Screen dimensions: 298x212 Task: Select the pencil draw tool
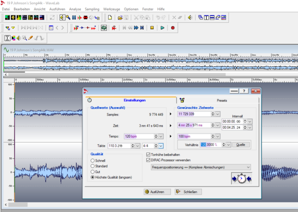(x=30, y=38)
